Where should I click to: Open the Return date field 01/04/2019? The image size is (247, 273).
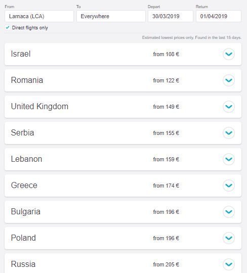pyautogui.click(x=219, y=16)
